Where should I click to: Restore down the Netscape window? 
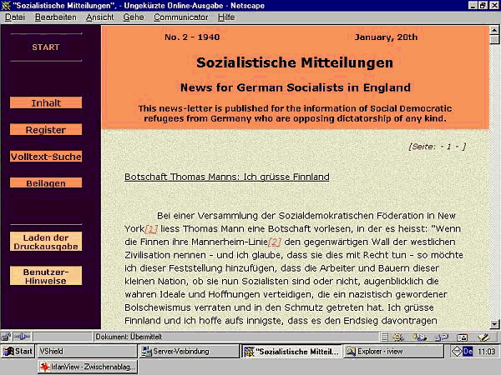(483, 6)
